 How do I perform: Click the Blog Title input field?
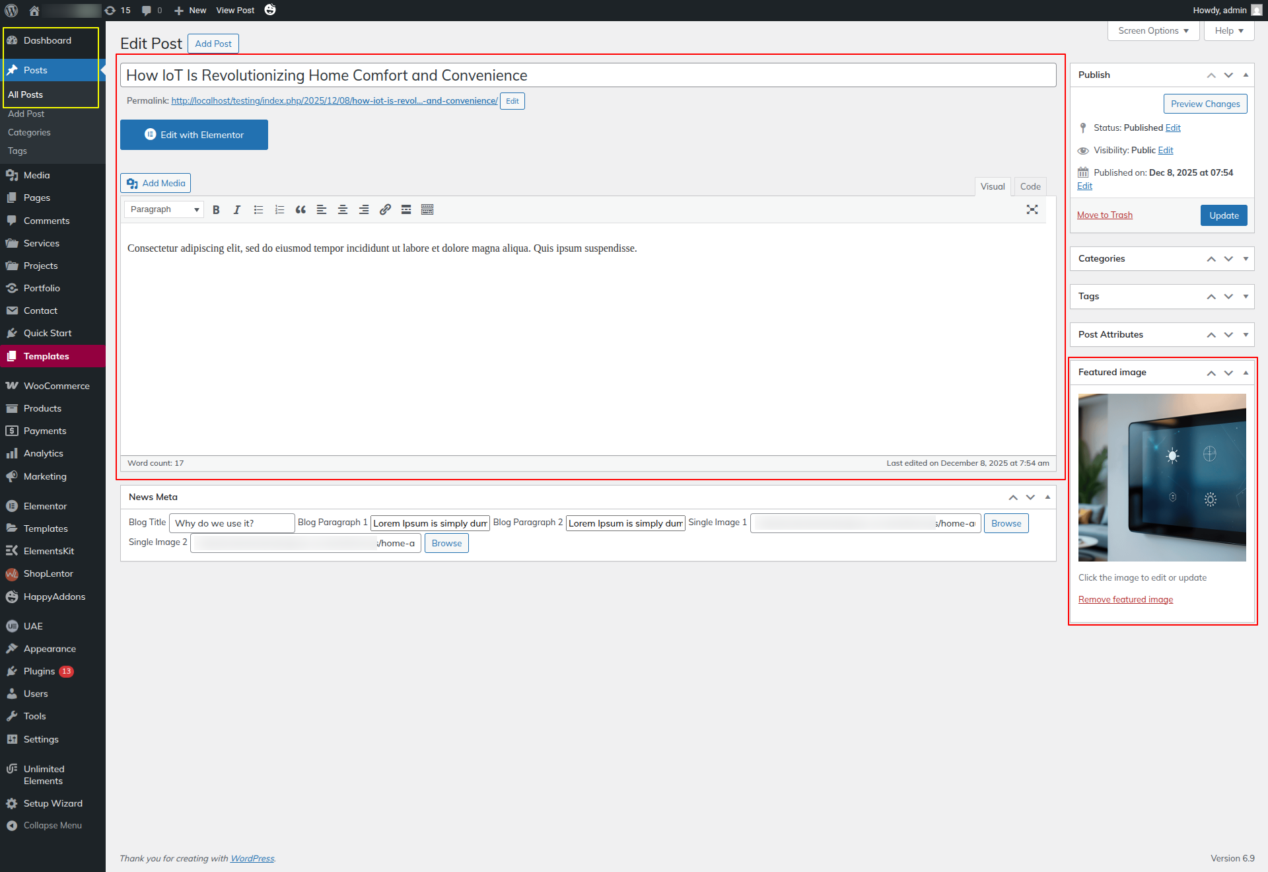pyautogui.click(x=231, y=523)
